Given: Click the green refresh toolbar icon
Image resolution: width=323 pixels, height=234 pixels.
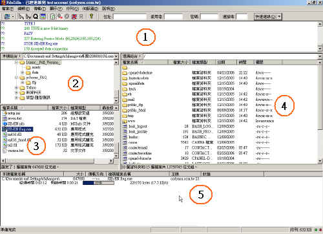Looking at the screenshot, I should pyautogui.click(x=53, y=17).
